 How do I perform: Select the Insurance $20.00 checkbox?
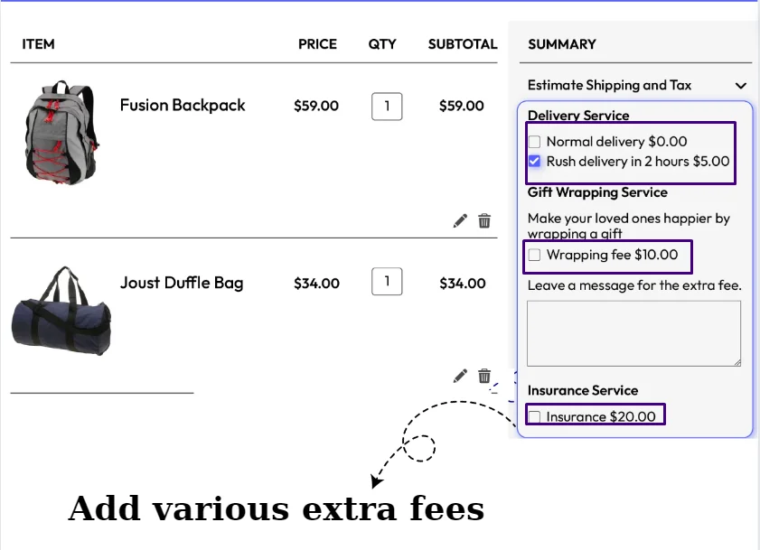pos(533,416)
